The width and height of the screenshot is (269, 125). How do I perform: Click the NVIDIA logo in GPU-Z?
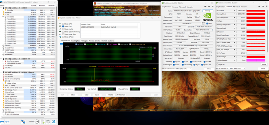[208, 17]
